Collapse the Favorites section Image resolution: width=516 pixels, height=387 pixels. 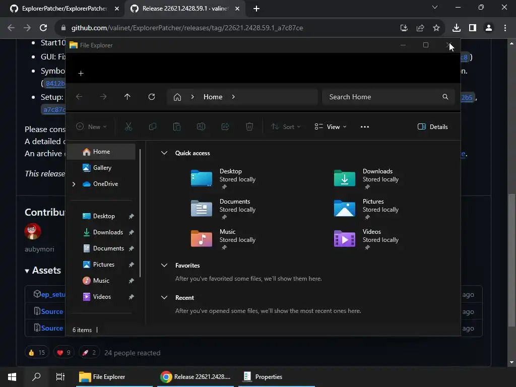point(164,265)
